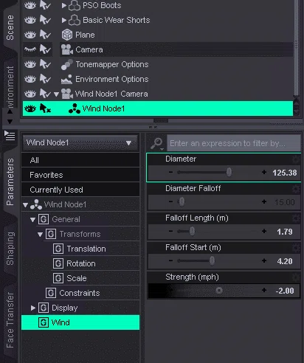Toggle visibility of Environment Options
This screenshot has width=304, height=363.
(x=30, y=79)
